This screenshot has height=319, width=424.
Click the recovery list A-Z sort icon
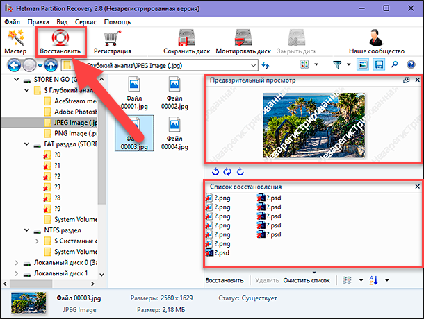373,280
